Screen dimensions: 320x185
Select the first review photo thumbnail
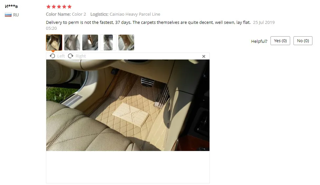pos(54,42)
